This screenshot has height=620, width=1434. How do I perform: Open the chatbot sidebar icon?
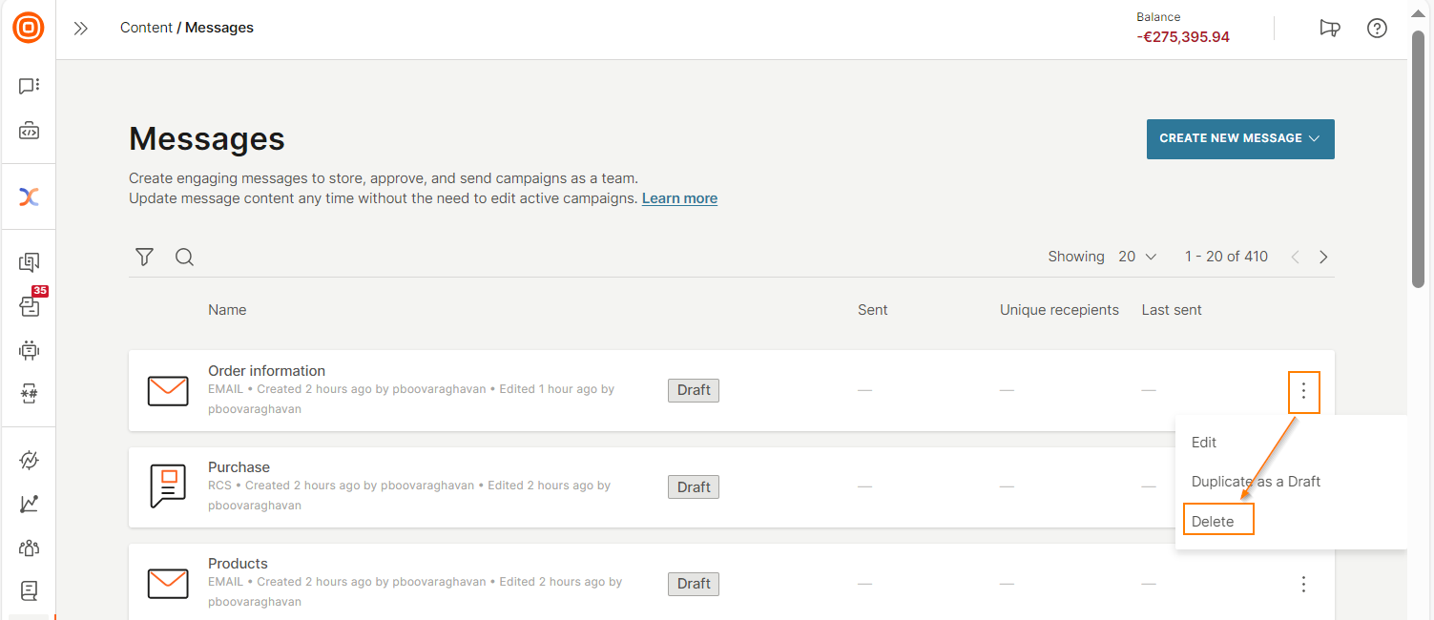[x=29, y=349]
